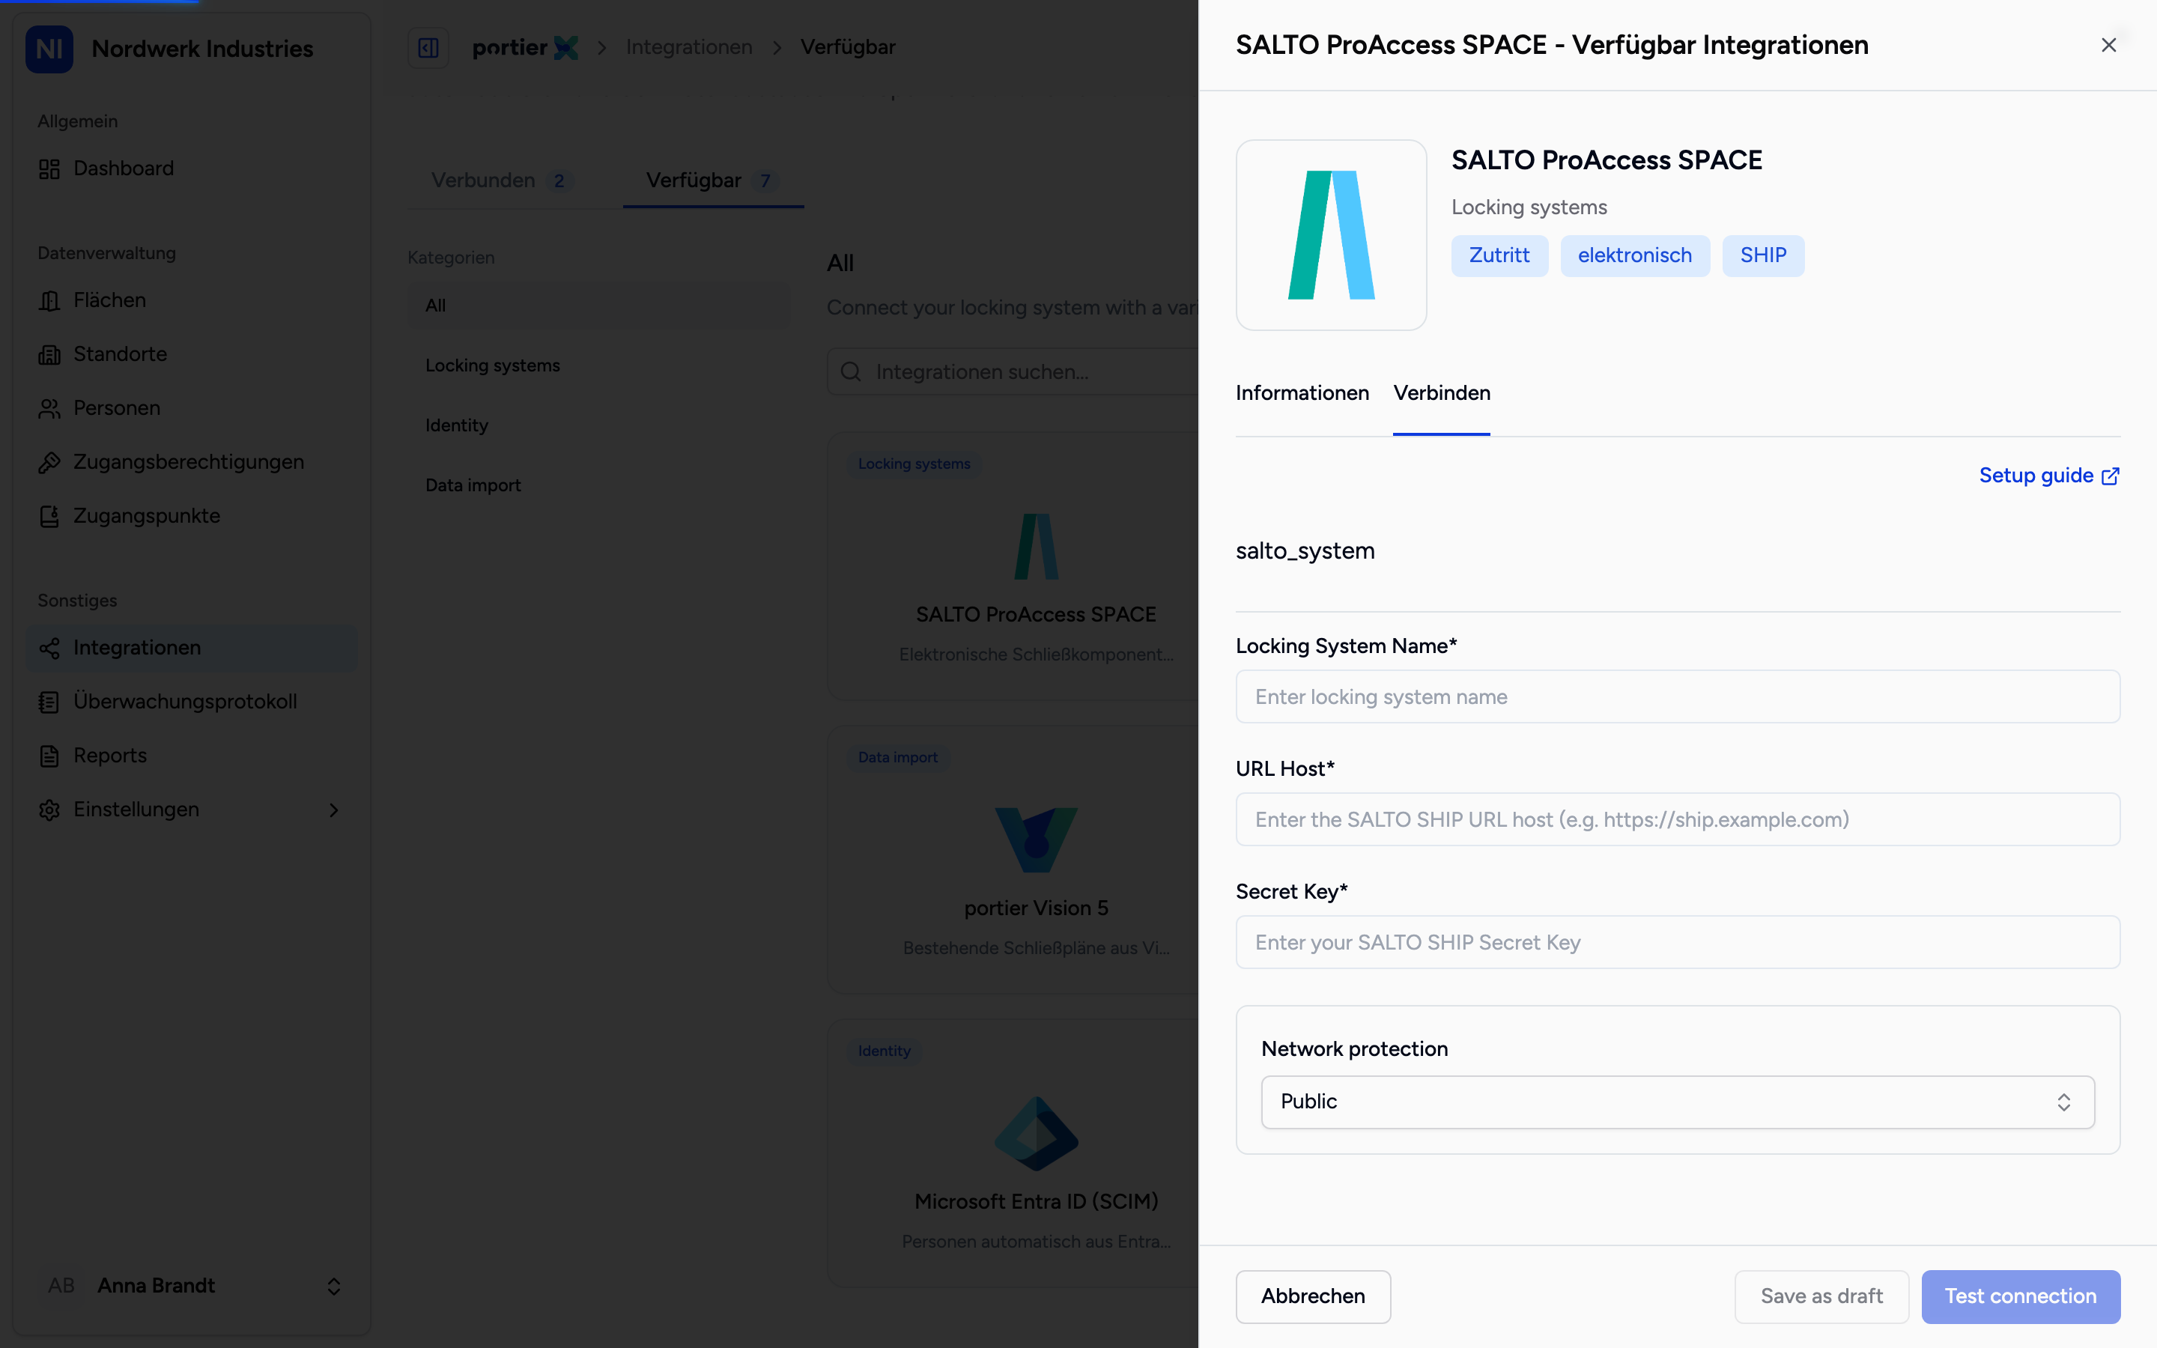Image resolution: width=2157 pixels, height=1348 pixels.
Task: Click the Identity card badge
Action: (x=885, y=1051)
